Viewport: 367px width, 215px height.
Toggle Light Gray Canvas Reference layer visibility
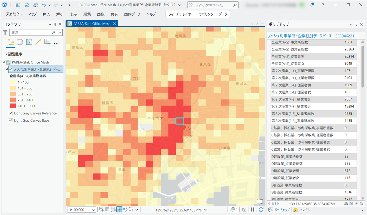tap(11, 113)
